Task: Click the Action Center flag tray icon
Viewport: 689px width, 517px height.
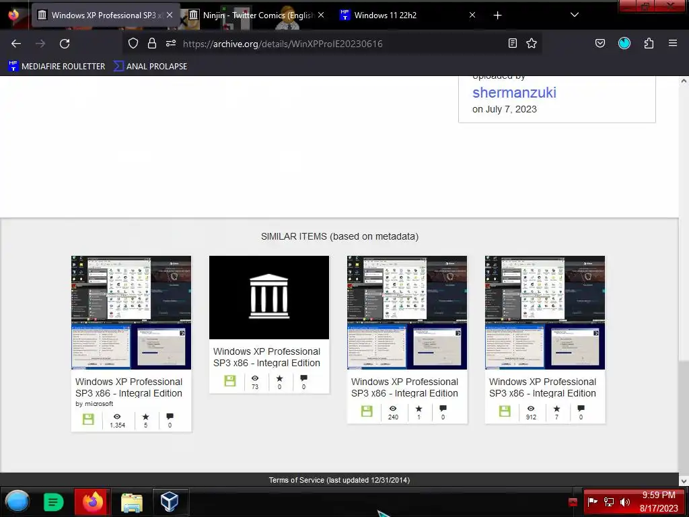Action: [x=592, y=502]
